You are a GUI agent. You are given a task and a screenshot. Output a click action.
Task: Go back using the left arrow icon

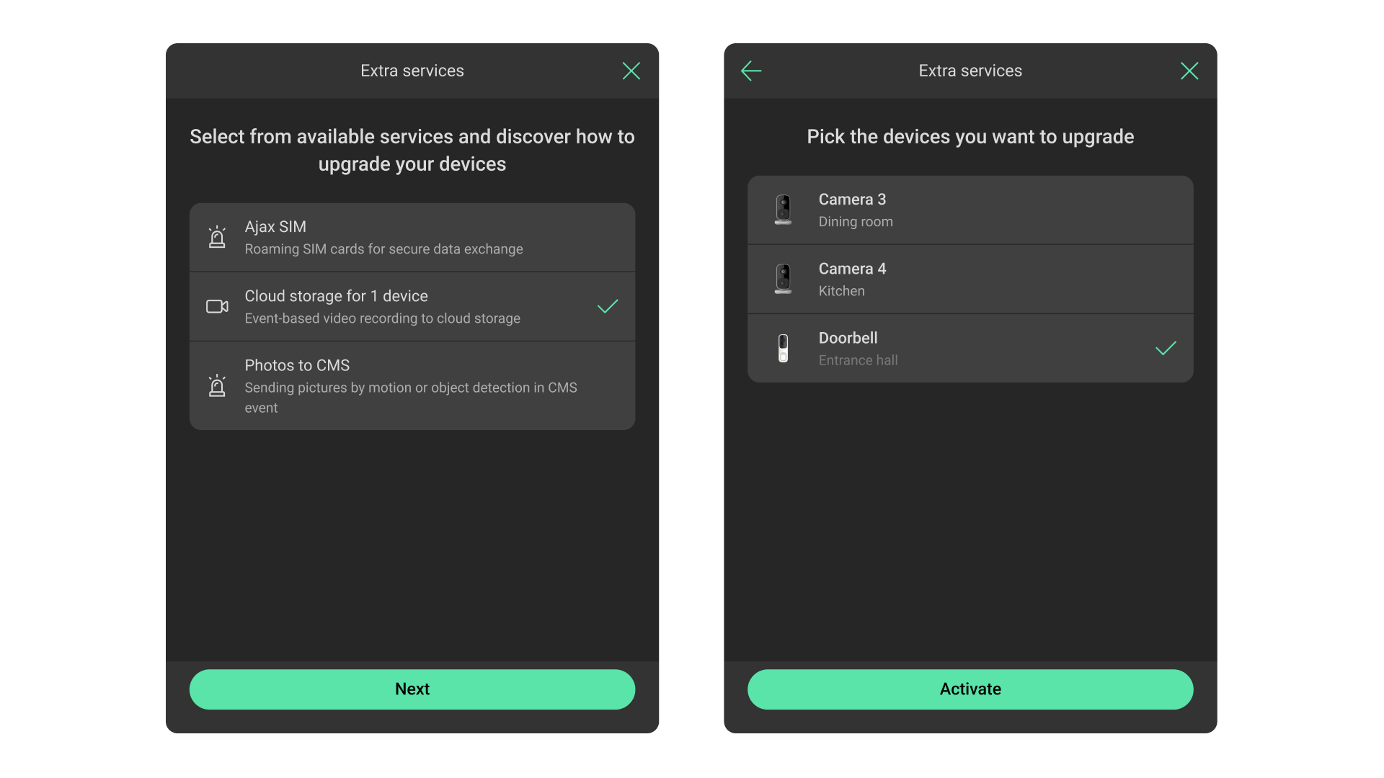[x=751, y=71]
